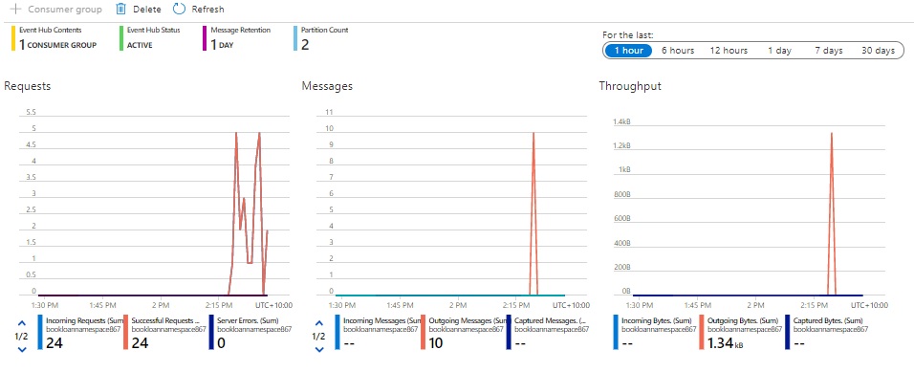Viewport: 914px width, 372px height.
Task: Switch to 1 day time range
Action: [x=779, y=50]
